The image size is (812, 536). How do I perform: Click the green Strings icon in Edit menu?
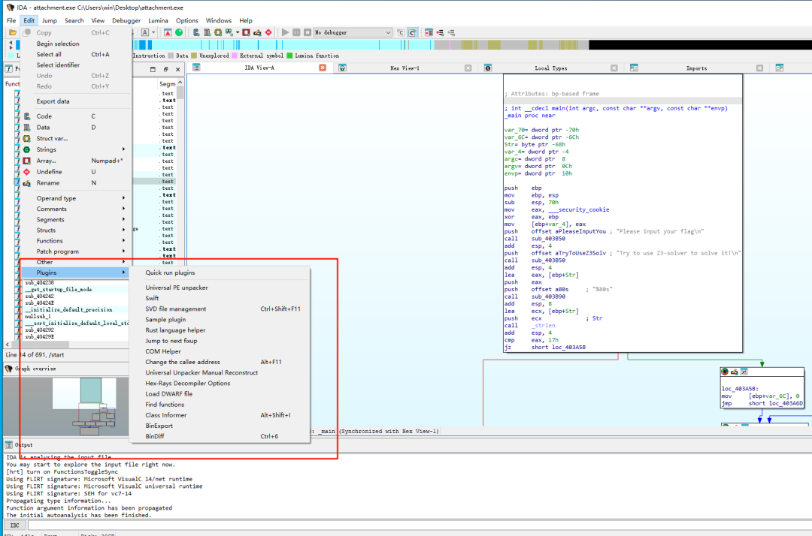tap(27, 149)
